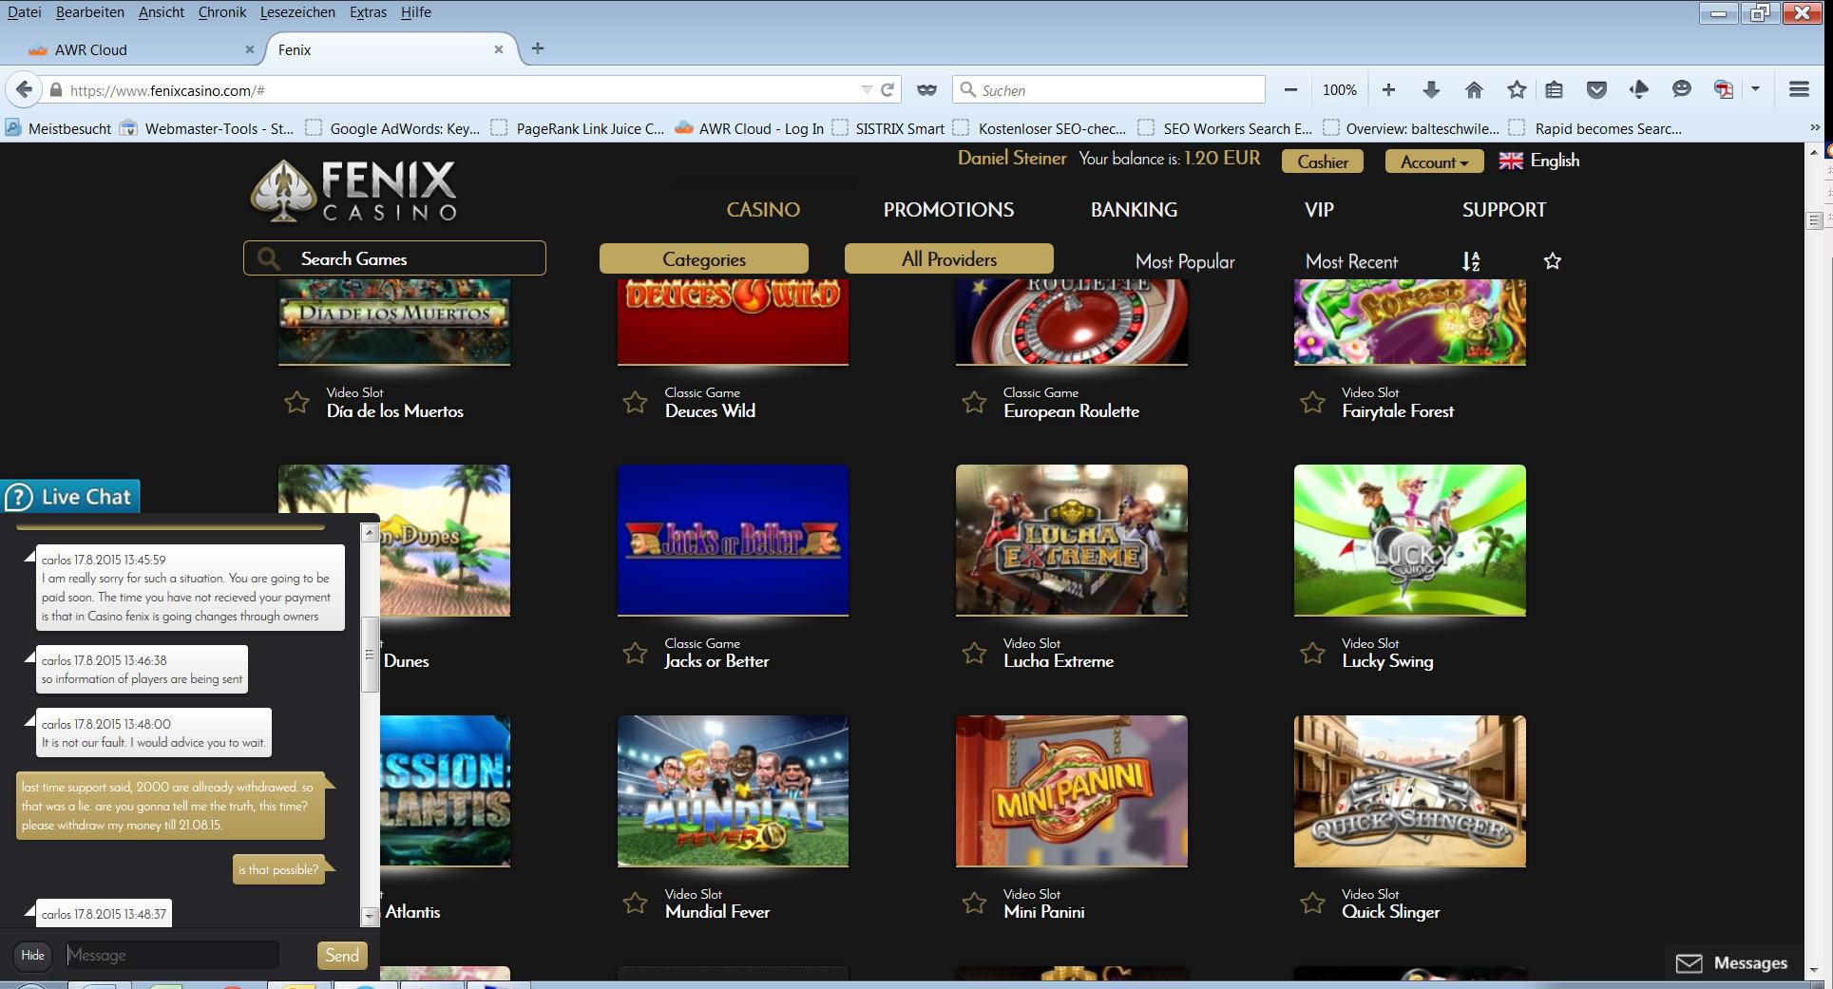Open the Firefox hamburger menu
Viewport: 1833px width, 989px height.
click(x=1799, y=89)
